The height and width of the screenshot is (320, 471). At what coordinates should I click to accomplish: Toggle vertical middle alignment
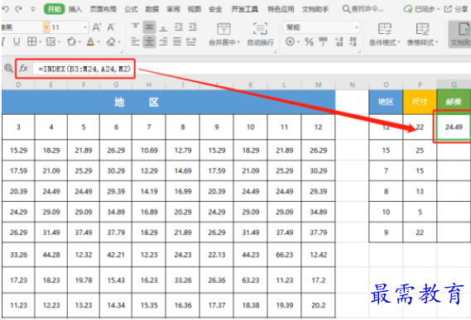[149, 27]
